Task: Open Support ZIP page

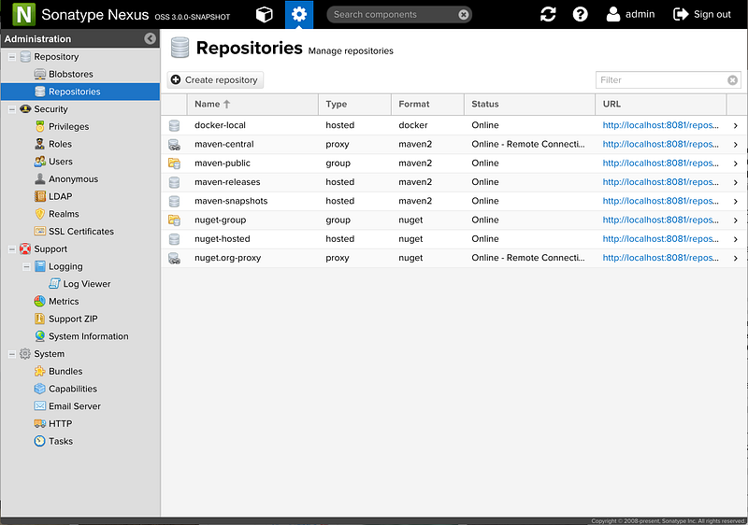Action: (73, 319)
